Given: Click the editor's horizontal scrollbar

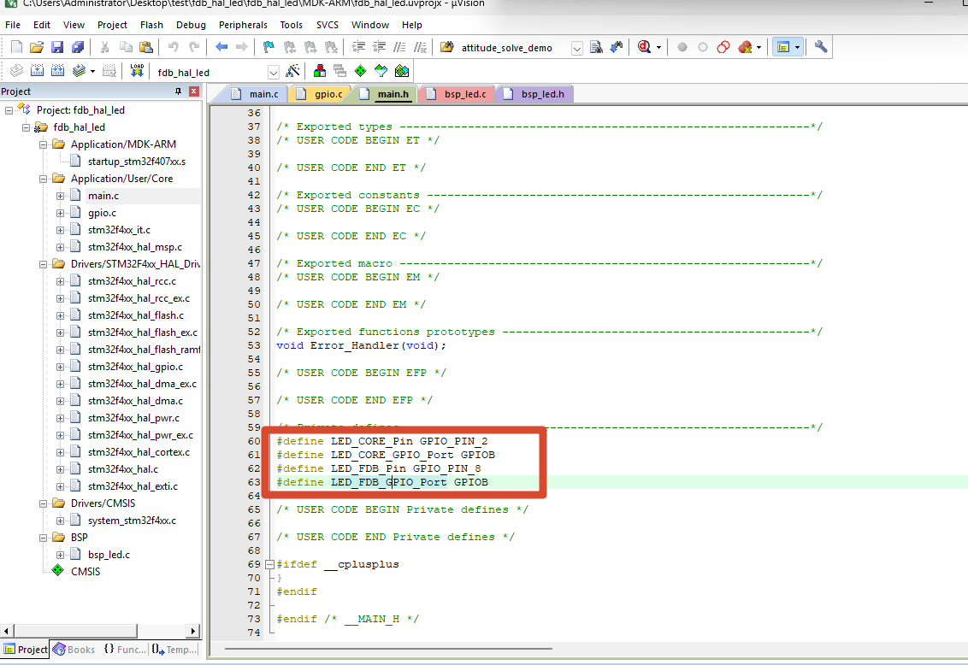Looking at the screenshot, I should [388, 649].
